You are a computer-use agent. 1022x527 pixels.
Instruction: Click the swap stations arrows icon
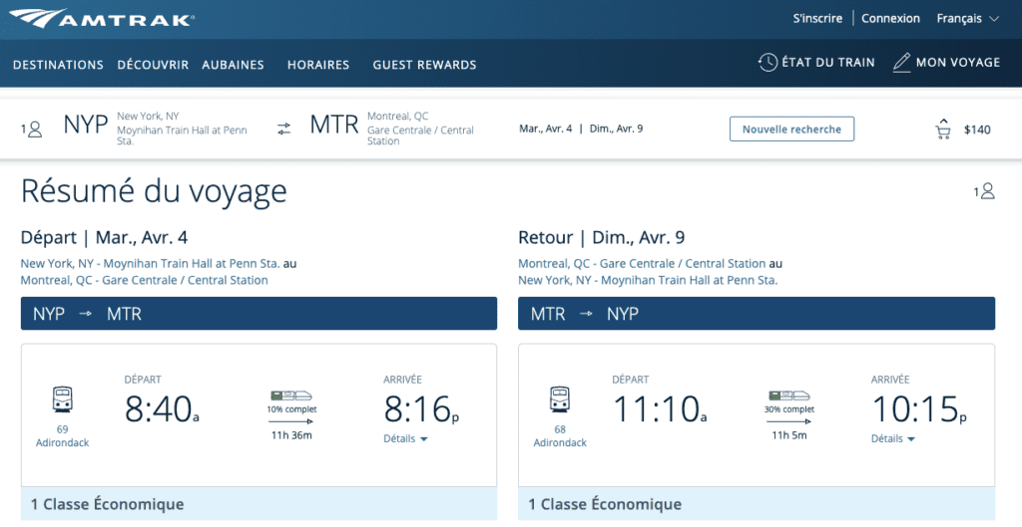click(284, 129)
